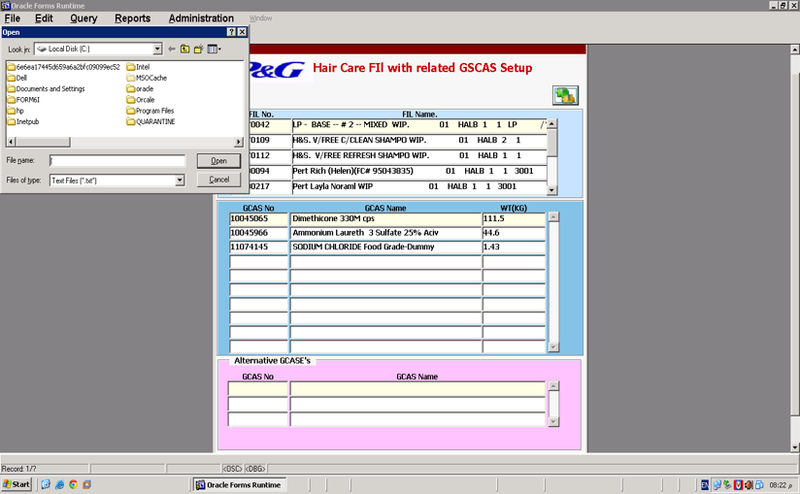
Task: Expand the Files of type dropdown
Action: [x=180, y=181]
